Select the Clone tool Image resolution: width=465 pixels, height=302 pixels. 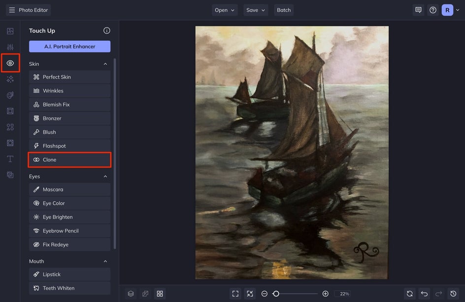point(69,160)
